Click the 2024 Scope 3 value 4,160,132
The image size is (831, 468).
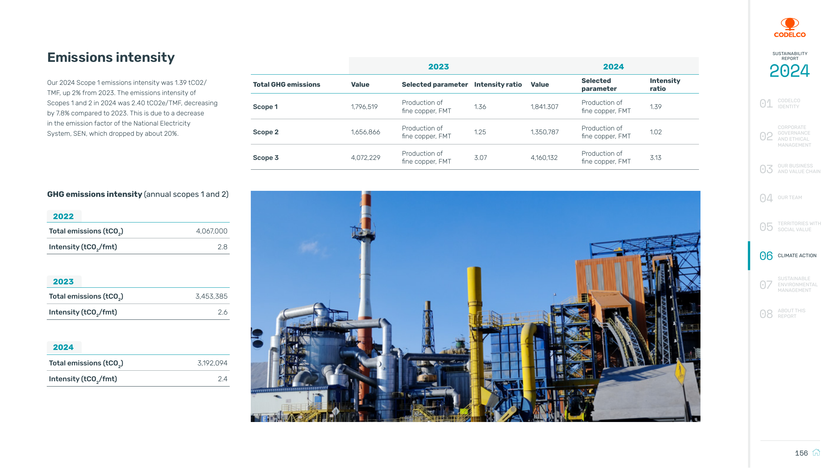coord(544,158)
